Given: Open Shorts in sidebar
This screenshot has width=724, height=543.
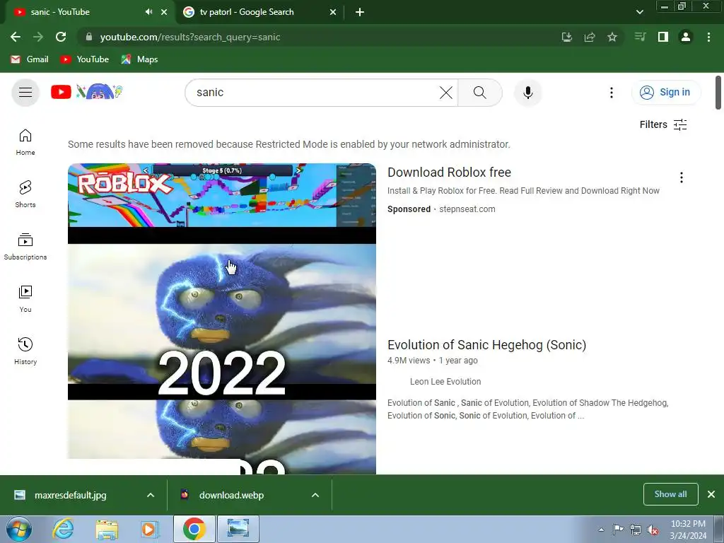Looking at the screenshot, I should click(25, 194).
